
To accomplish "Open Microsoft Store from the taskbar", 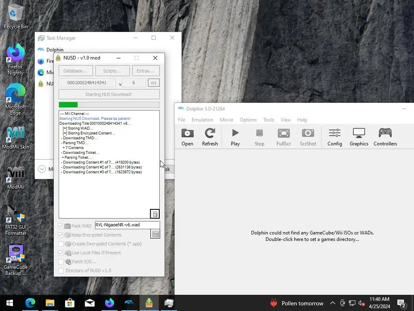I will tap(70, 303).
